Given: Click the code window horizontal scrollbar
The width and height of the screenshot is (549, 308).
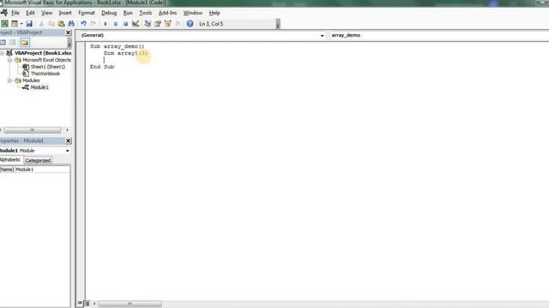Looking at the screenshot, I should [x=130, y=304].
